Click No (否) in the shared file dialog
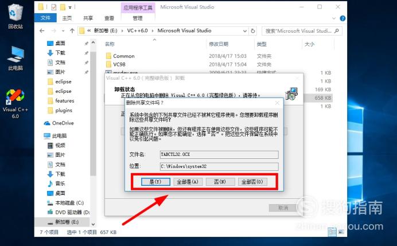 pos(220,182)
